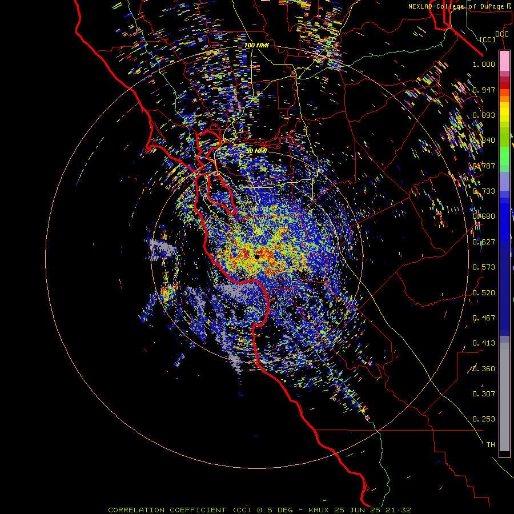Select the 0.360 legend value
Screen dimensions: 514x514
(484, 368)
